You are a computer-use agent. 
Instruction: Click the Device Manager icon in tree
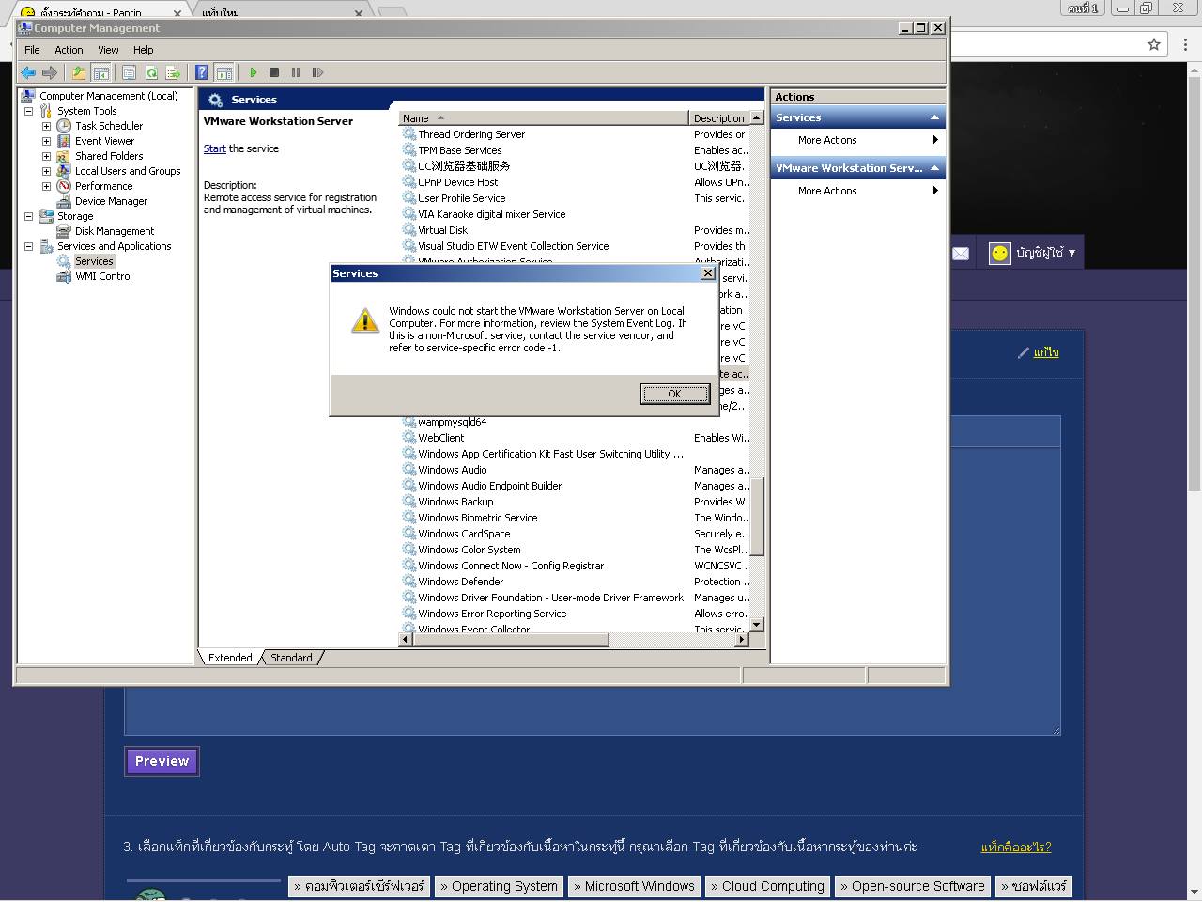[x=64, y=201]
